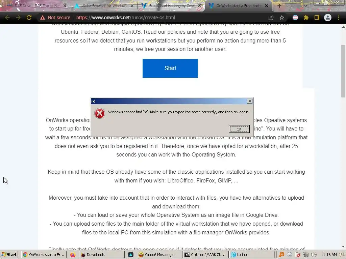Click the page's vertical scrollbar thumb
This screenshot has width=346, height=259.
click(343, 71)
